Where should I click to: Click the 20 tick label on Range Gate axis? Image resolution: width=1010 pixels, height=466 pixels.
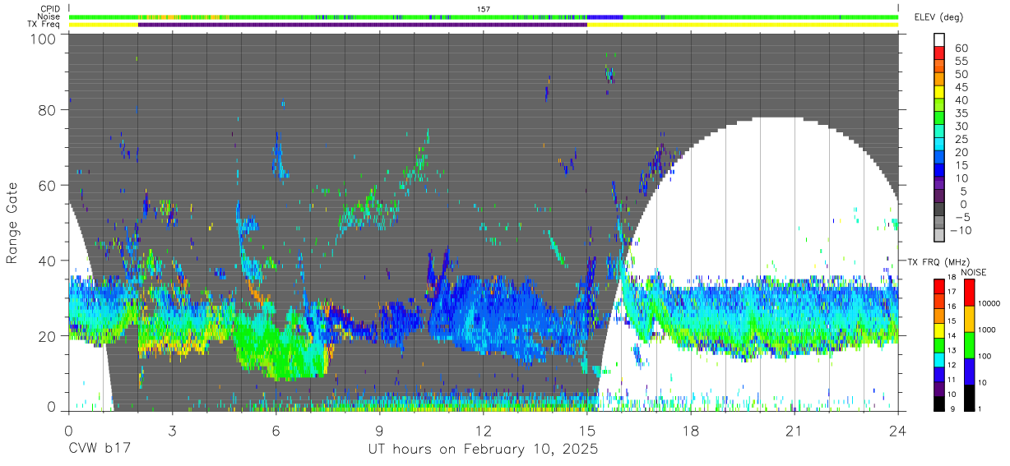tap(47, 335)
